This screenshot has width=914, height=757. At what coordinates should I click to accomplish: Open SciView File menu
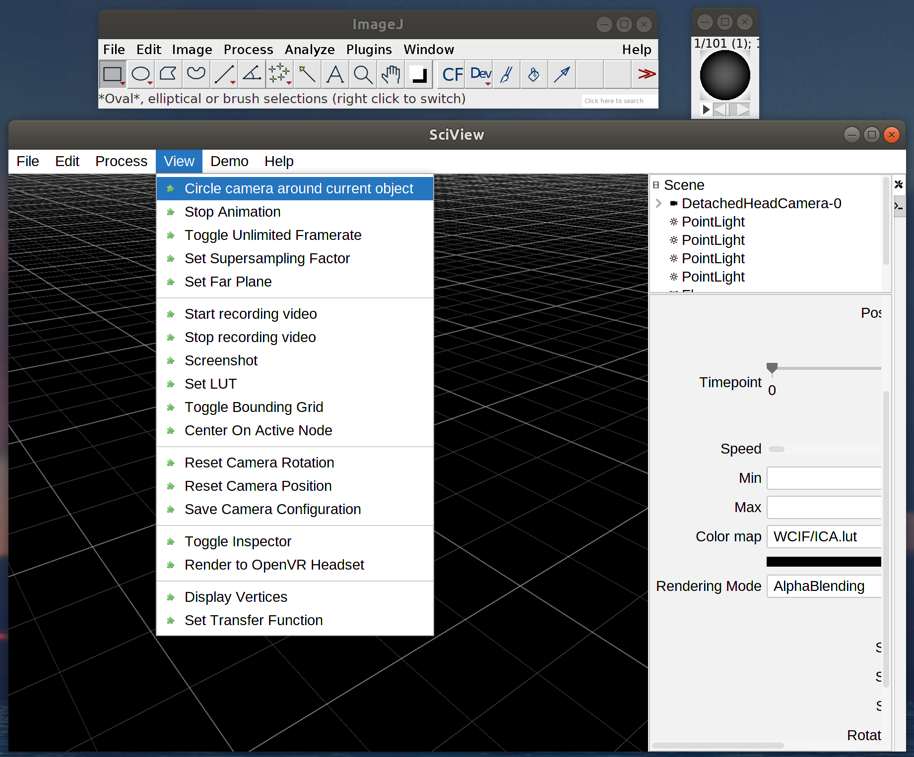coord(28,162)
